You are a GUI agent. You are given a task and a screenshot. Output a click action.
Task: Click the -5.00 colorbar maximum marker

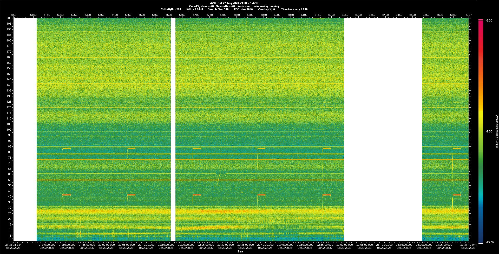pyautogui.click(x=489, y=20)
